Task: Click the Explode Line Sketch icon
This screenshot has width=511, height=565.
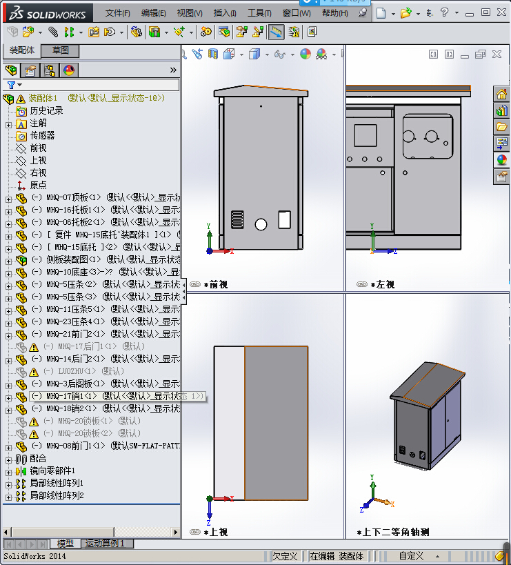Action: point(258,32)
